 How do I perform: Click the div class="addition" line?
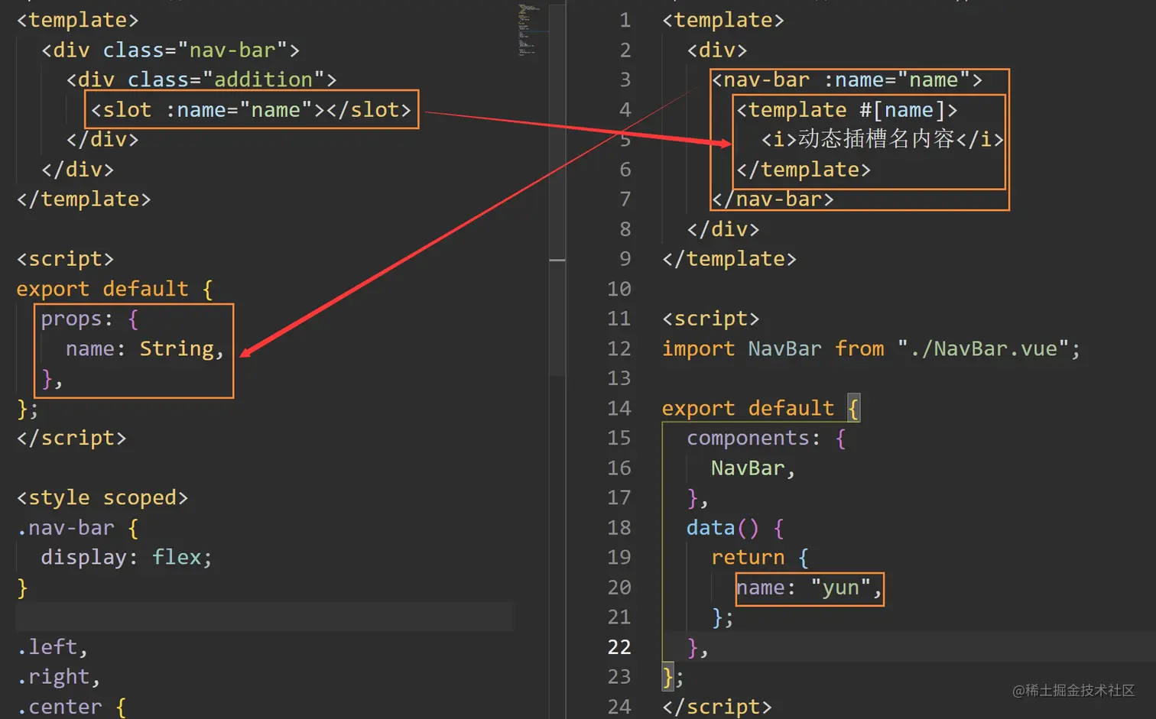[x=201, y=80]
